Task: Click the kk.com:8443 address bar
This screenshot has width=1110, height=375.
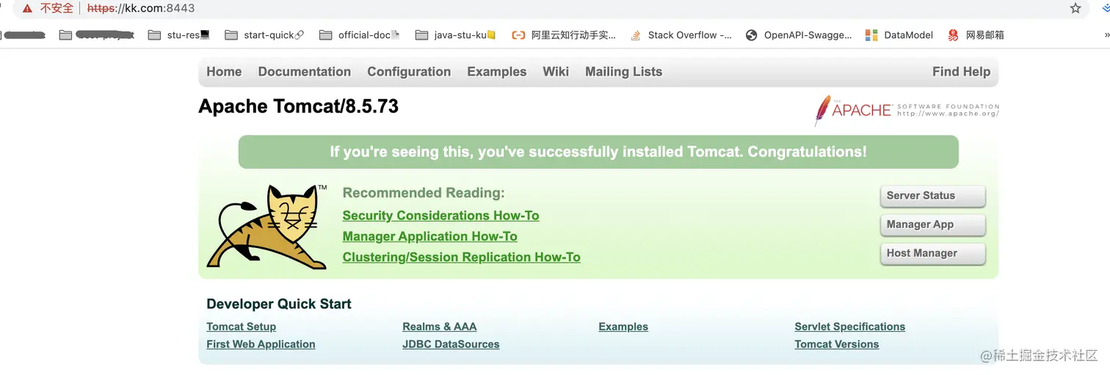Action: [x=551, y=9]
